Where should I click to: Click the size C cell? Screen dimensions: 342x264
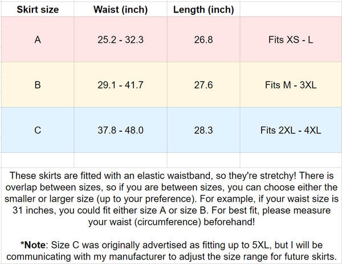38,131
